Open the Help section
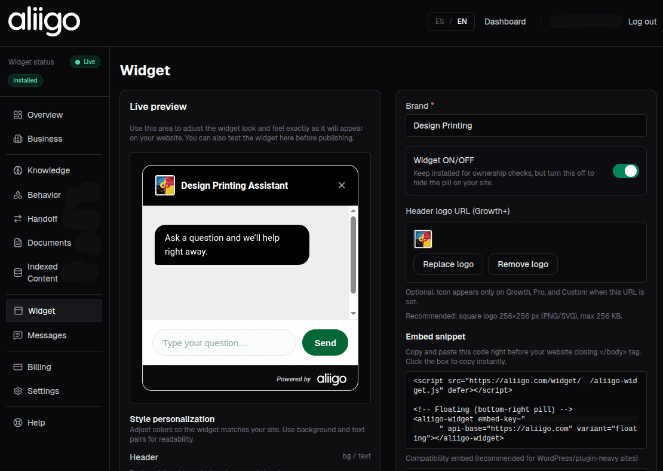 36,423
